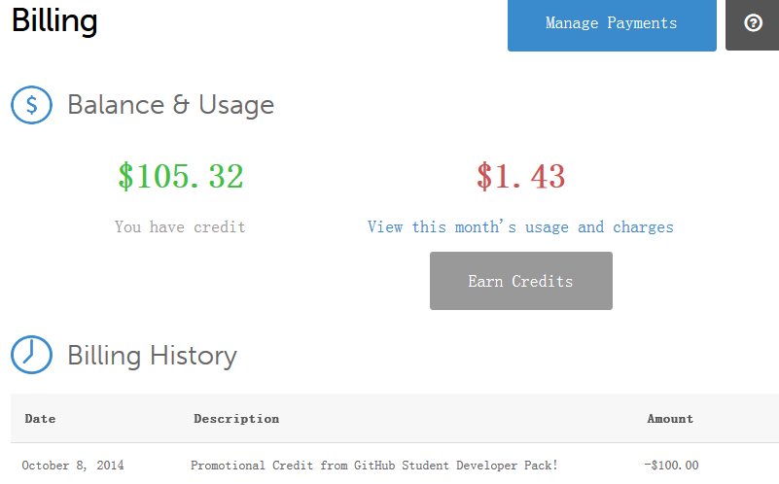Select Promotional Credit from GitHub Student description
779x484 pixels.
374,466
